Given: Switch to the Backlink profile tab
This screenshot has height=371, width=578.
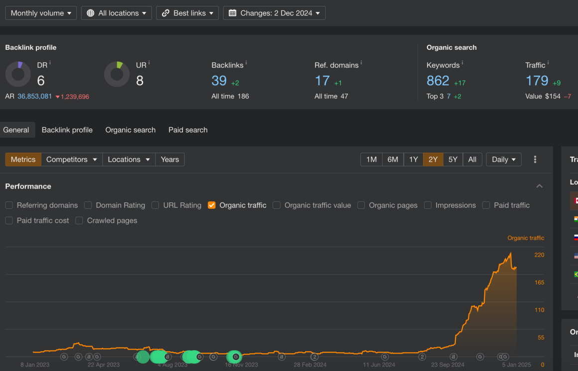Looking at the screenshot, I should pyautogui.click(x=67, y=130).
